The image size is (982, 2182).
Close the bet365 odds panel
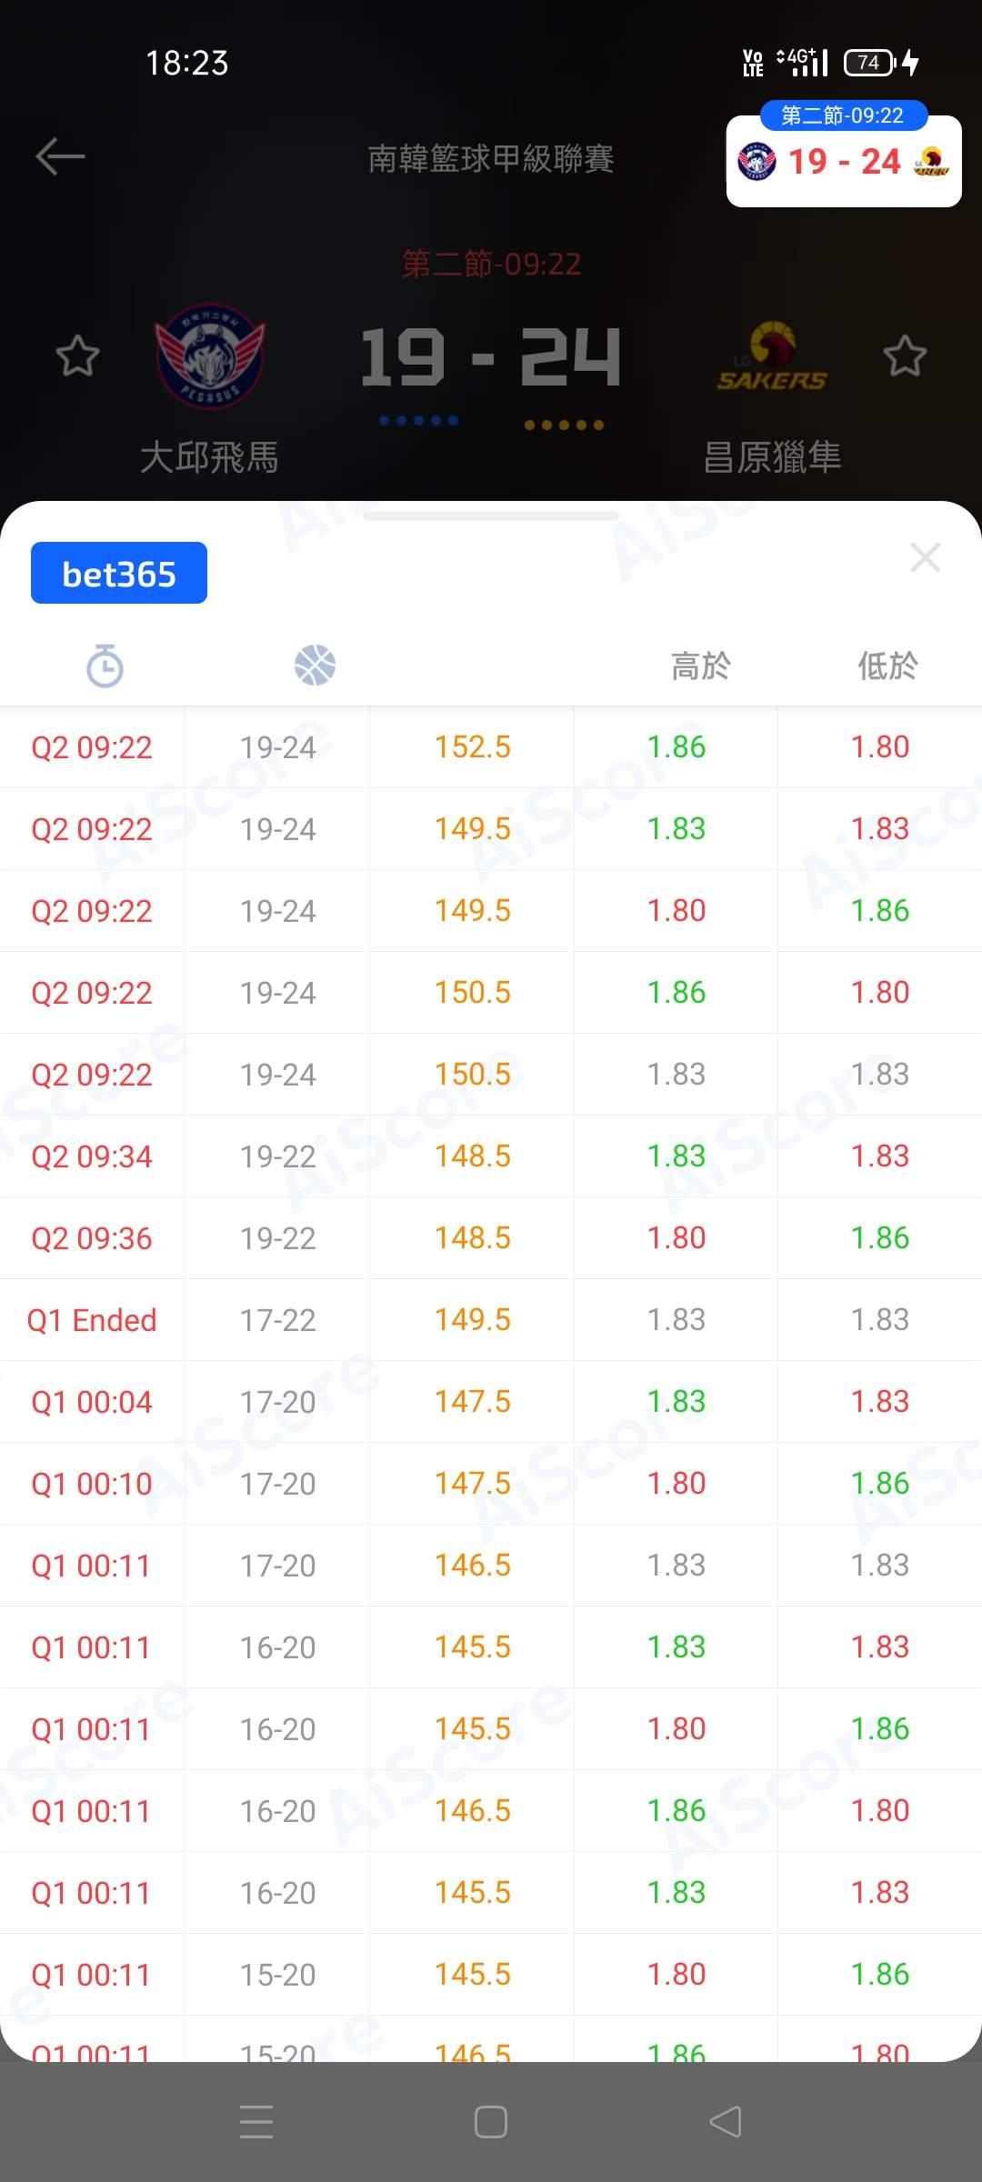click(x=925, y=557)
